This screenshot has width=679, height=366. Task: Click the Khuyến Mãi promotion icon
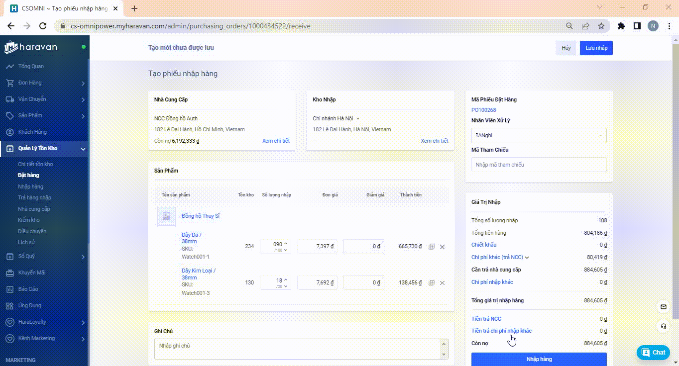tap(9, 273)
